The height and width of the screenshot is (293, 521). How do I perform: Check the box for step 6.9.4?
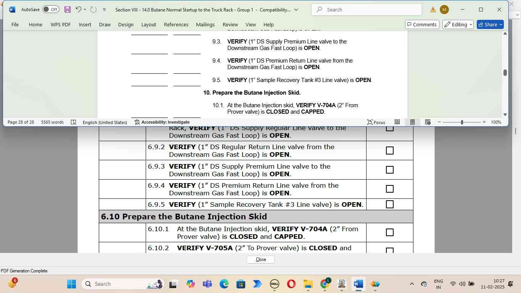[389, 189]
